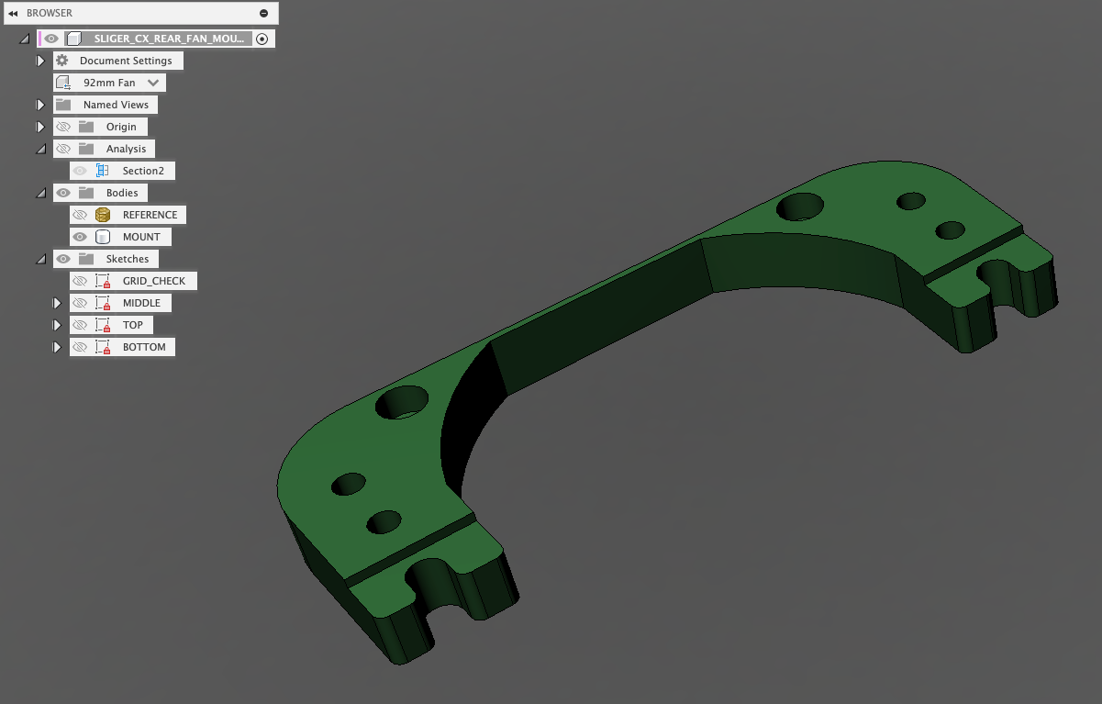Click the Named Views folder icon
1102x704 pixels.
[62, 105]
